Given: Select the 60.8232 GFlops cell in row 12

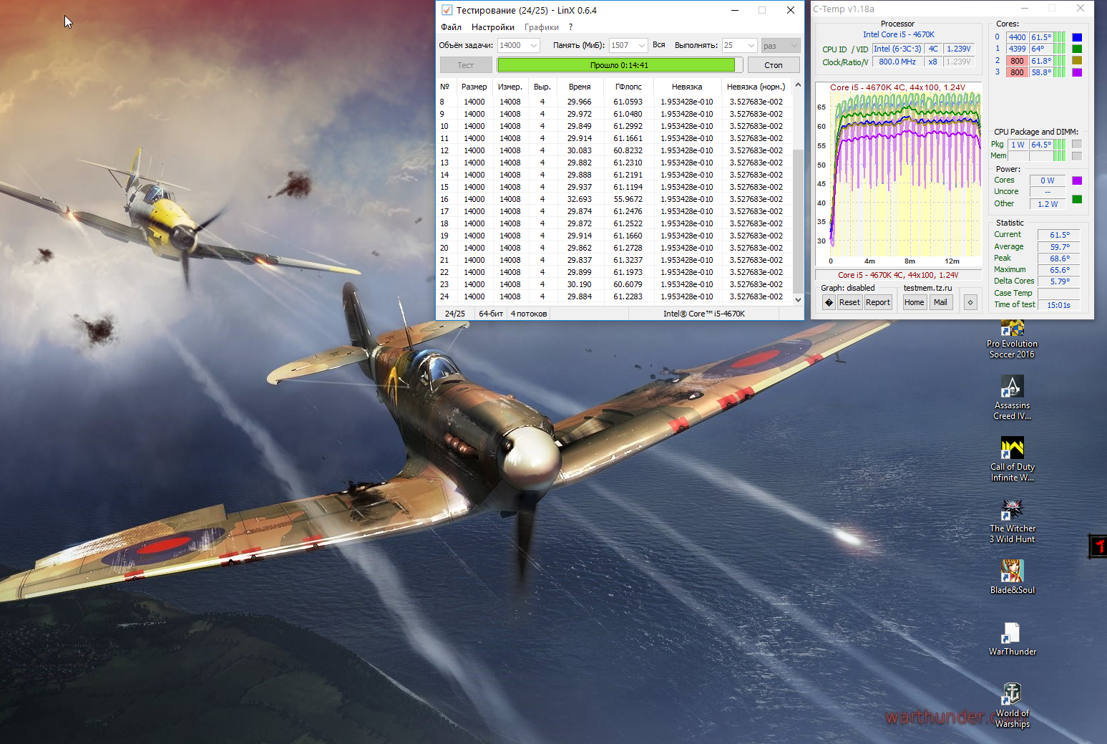Looking at the screenshot, I should (628, 150).
